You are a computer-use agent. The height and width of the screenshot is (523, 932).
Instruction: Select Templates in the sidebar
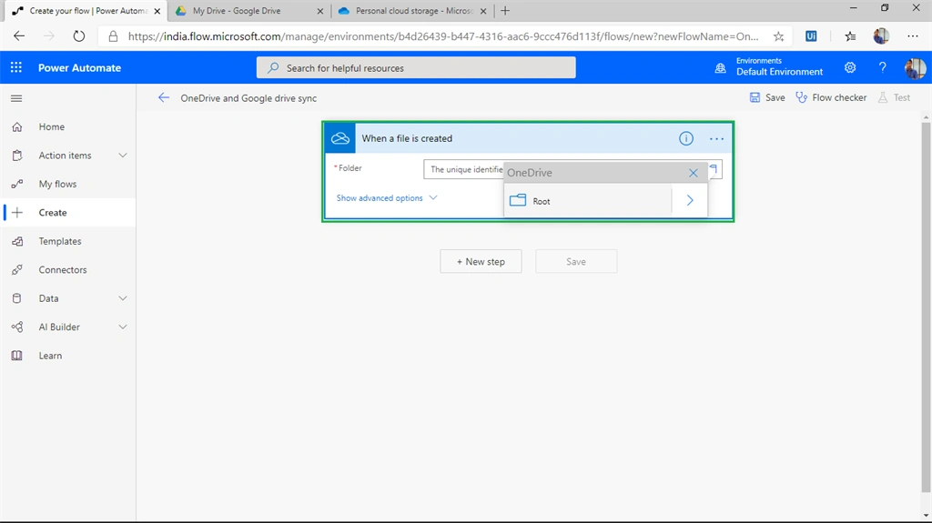click(x=67, y=241)
